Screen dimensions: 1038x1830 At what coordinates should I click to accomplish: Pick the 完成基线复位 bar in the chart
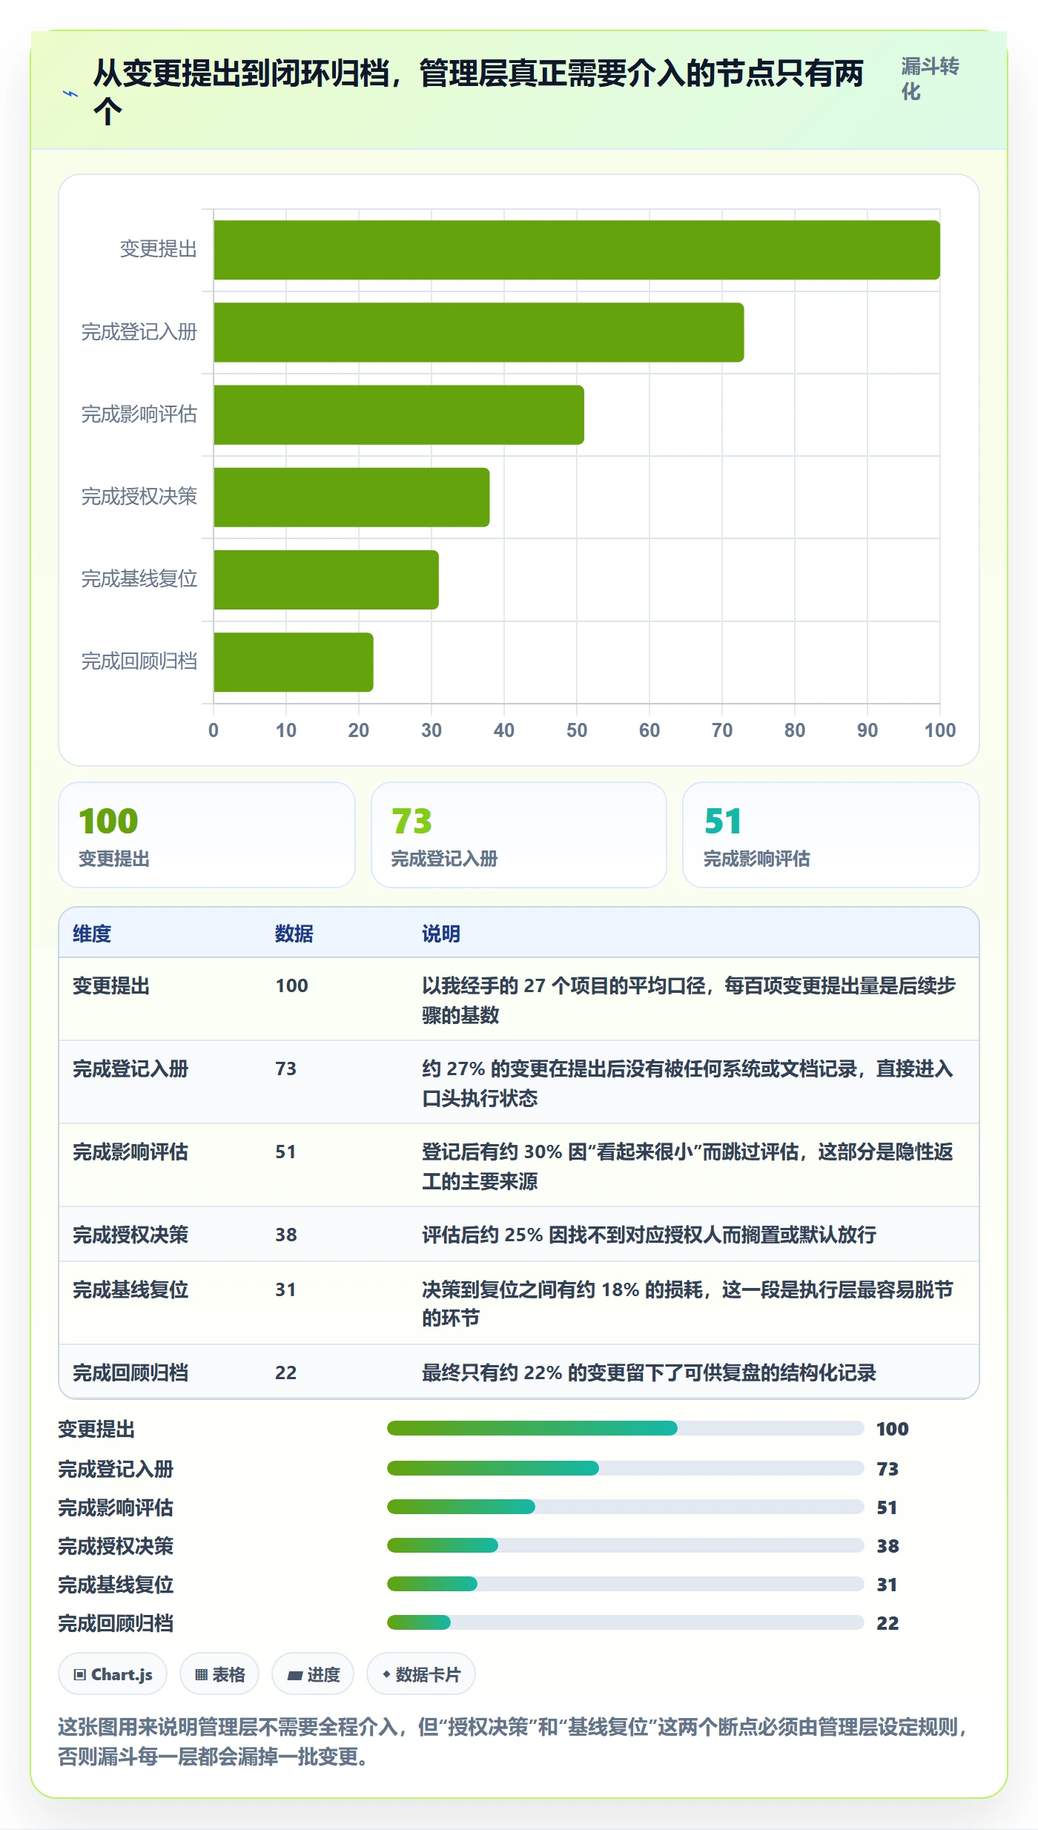point(326,579)
